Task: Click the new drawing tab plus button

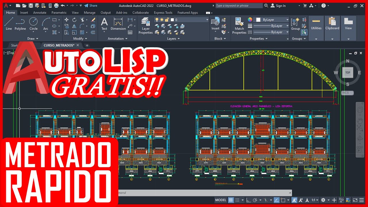Action: 87,45
